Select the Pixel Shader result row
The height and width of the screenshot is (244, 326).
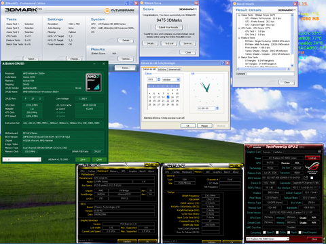[258, 47]
